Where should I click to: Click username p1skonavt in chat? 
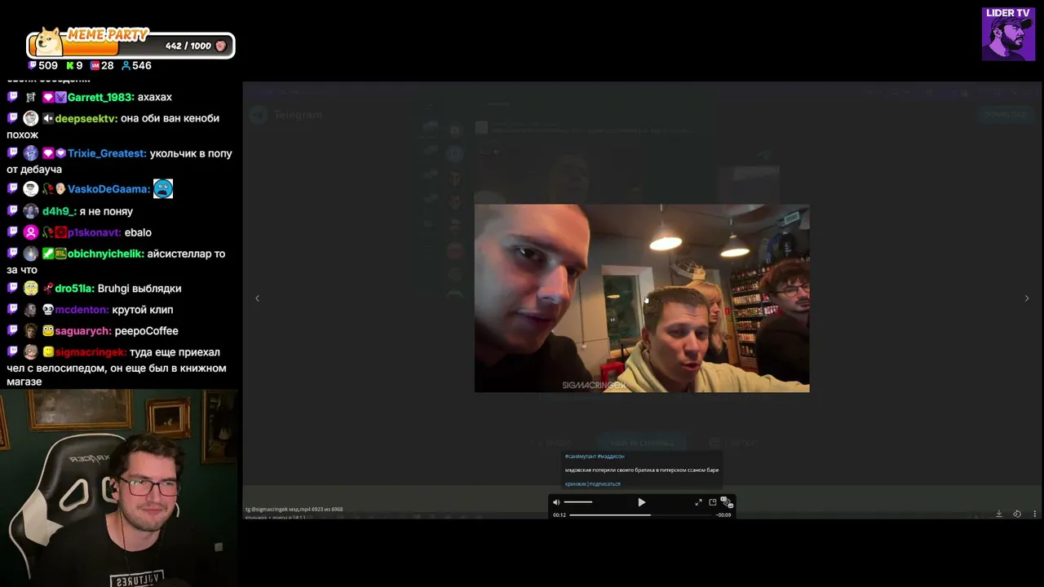94,232
